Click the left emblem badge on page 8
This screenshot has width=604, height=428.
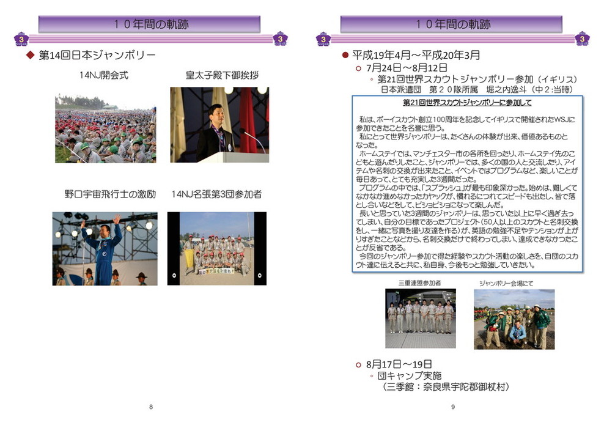(21, 39)
